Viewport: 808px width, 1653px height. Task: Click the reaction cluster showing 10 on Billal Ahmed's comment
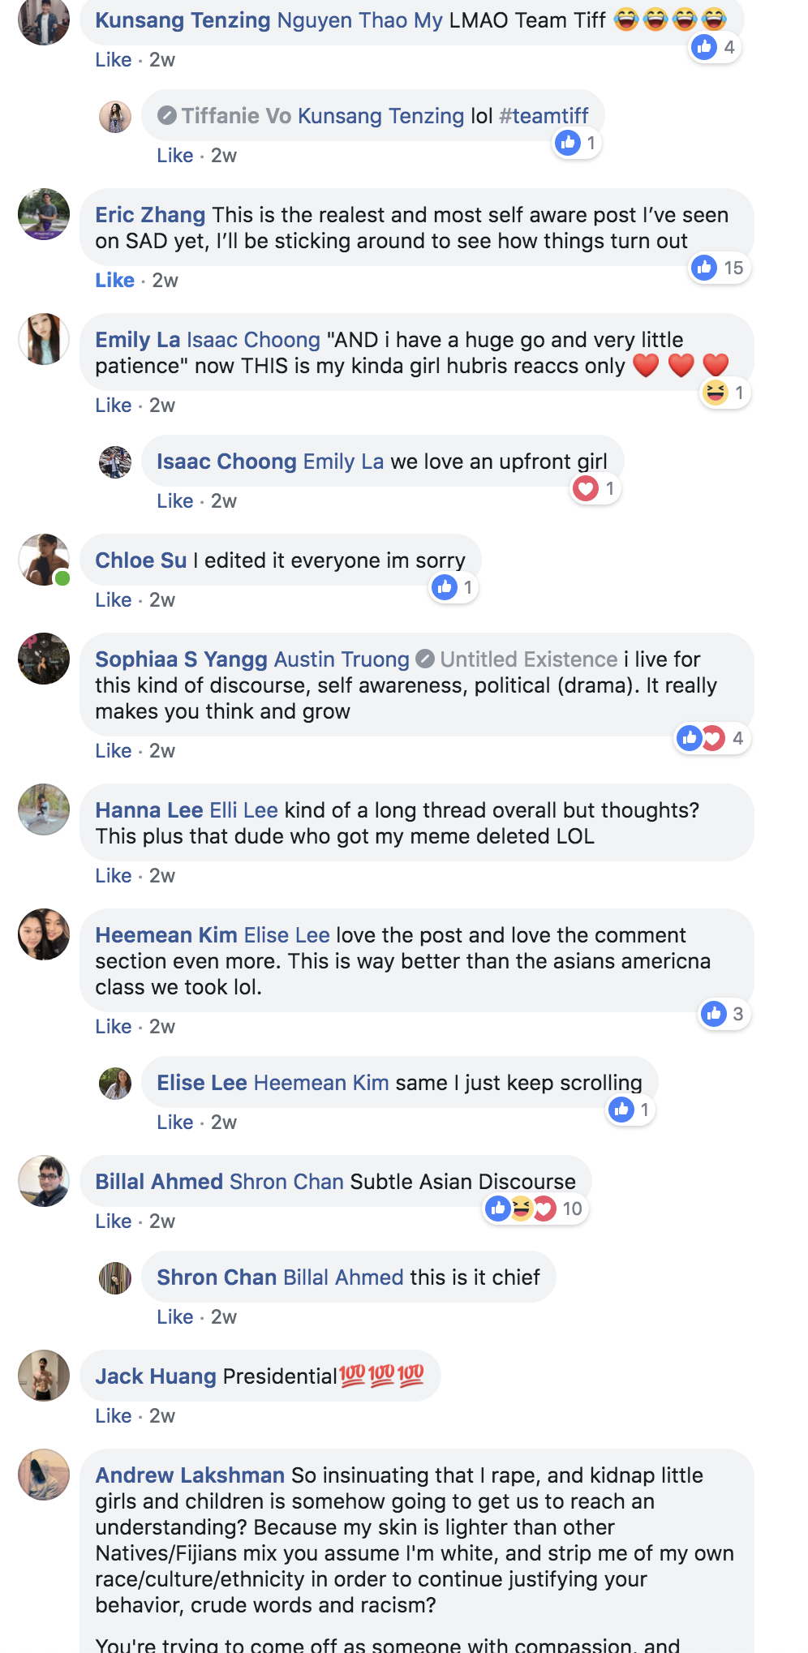tap(535, 1209)
